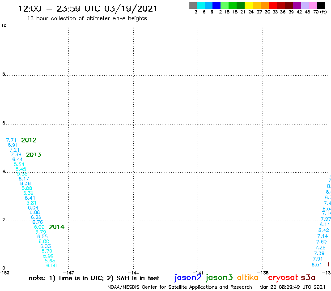Select the purple swatch in the color bar
Viewport: 331px width, 291px height.
click(x=297, y=5)
